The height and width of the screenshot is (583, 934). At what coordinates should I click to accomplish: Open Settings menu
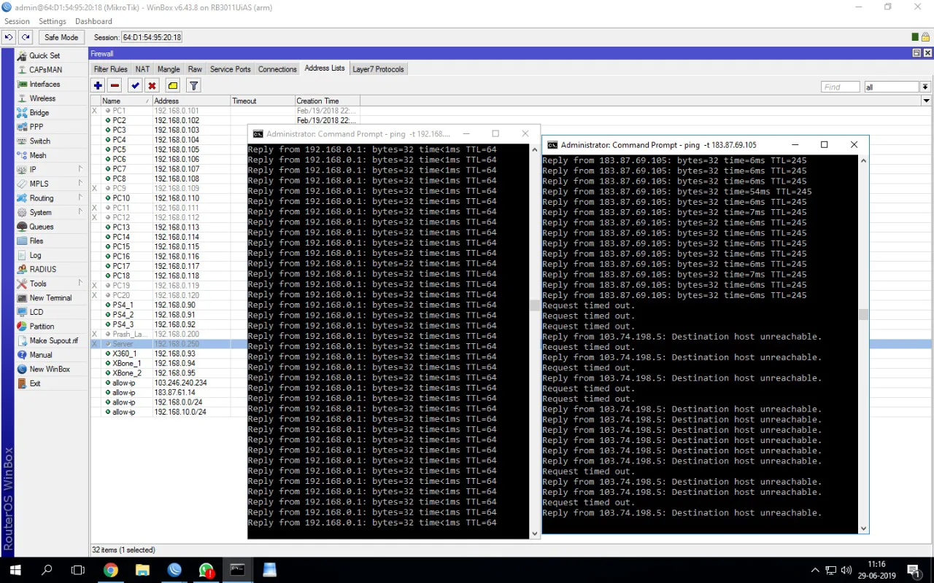(x=53, y=21)
